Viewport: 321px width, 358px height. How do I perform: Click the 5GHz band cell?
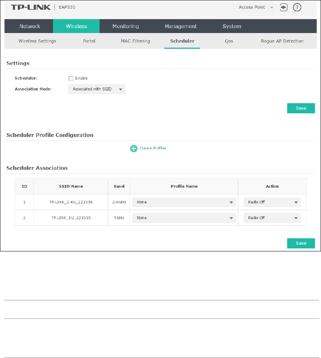tap(119, 218)
